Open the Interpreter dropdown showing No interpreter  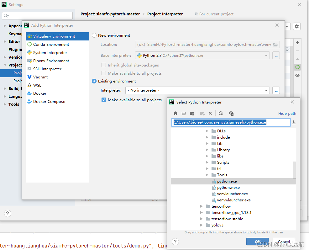[x=197, y=90]
